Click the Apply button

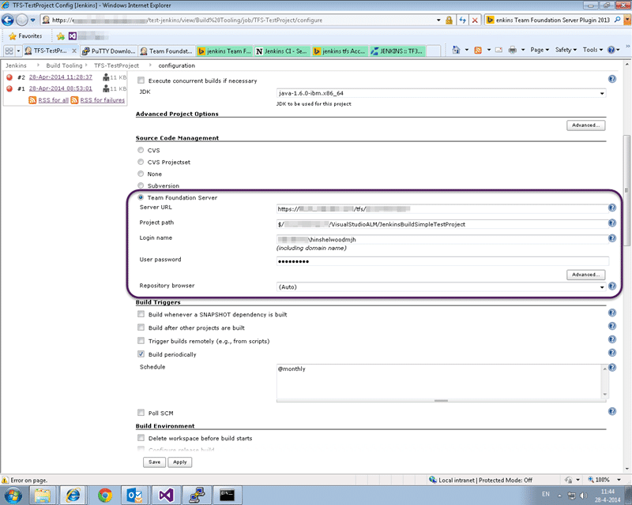[x=180, y=462]
